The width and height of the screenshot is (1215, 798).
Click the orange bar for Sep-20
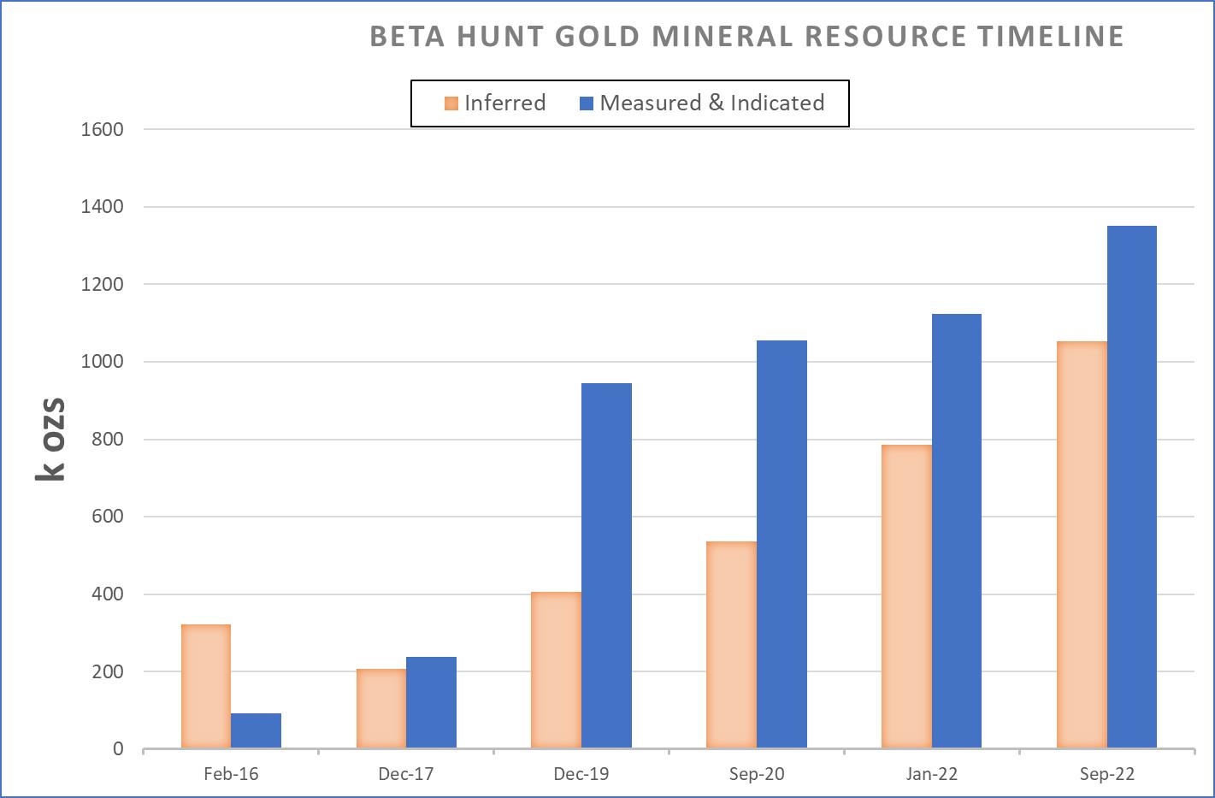[731, 646]
